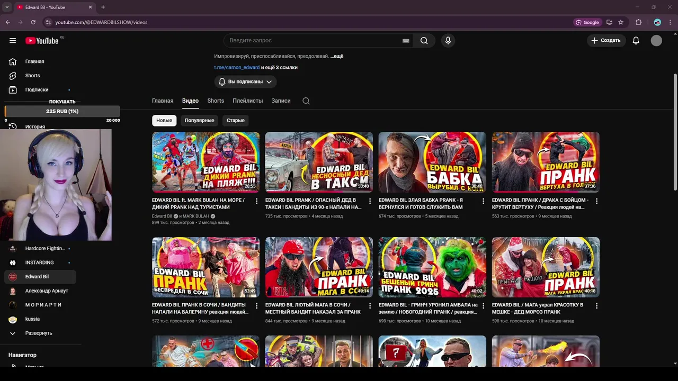This screenshot has width=678, height=381.
Task: Open the Записи channel tab
Action: [281, 101]
